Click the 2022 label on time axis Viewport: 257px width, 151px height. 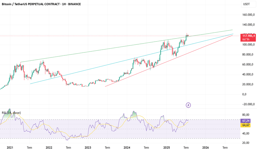click(49, 148)
